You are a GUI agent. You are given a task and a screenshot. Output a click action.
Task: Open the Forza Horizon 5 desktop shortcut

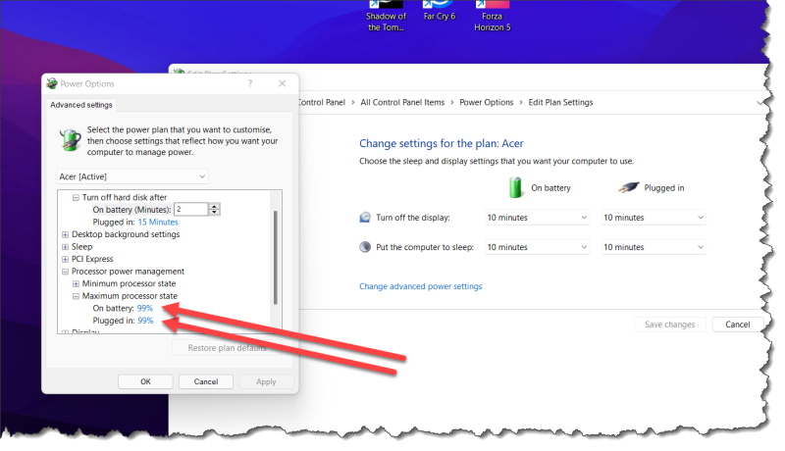tap(496, 15)
